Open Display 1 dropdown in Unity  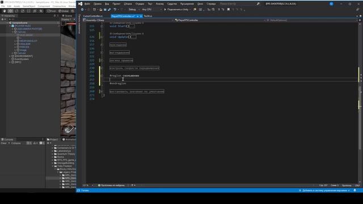tap(68, 19)
